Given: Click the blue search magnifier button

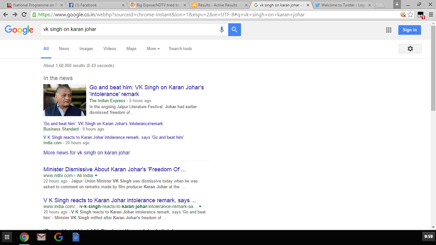Looking at the screenshot, I should (x=234, y=30).
